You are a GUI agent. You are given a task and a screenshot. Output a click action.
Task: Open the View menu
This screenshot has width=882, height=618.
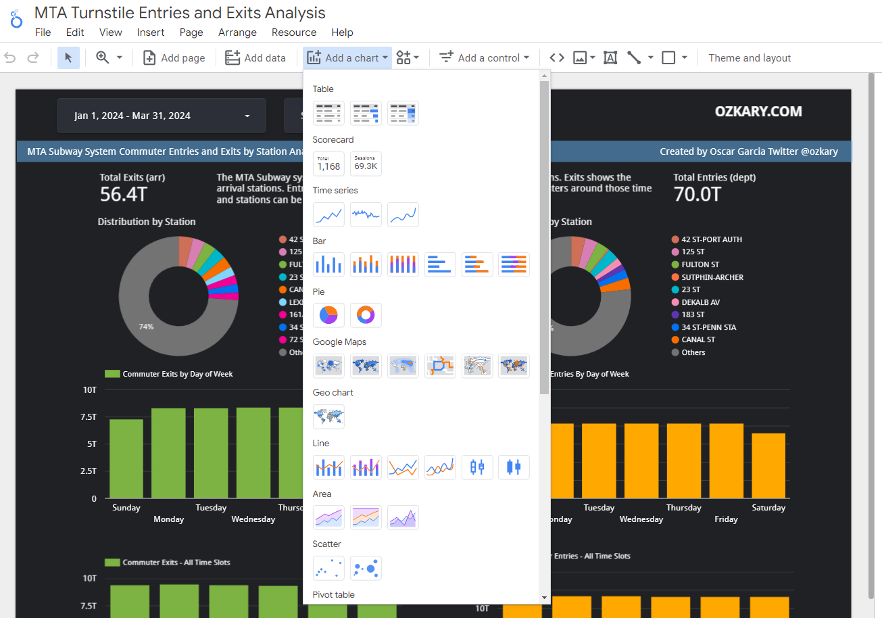[x=111, y=32]
